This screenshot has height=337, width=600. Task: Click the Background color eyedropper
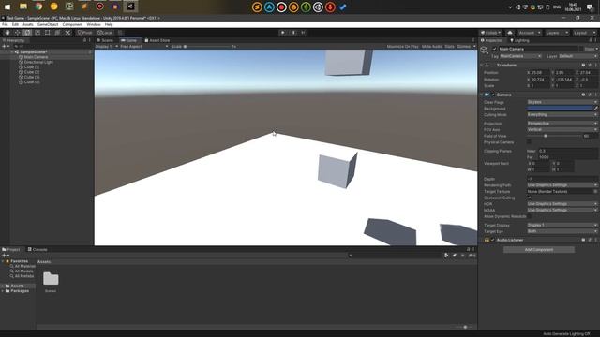tap(596, 109)
